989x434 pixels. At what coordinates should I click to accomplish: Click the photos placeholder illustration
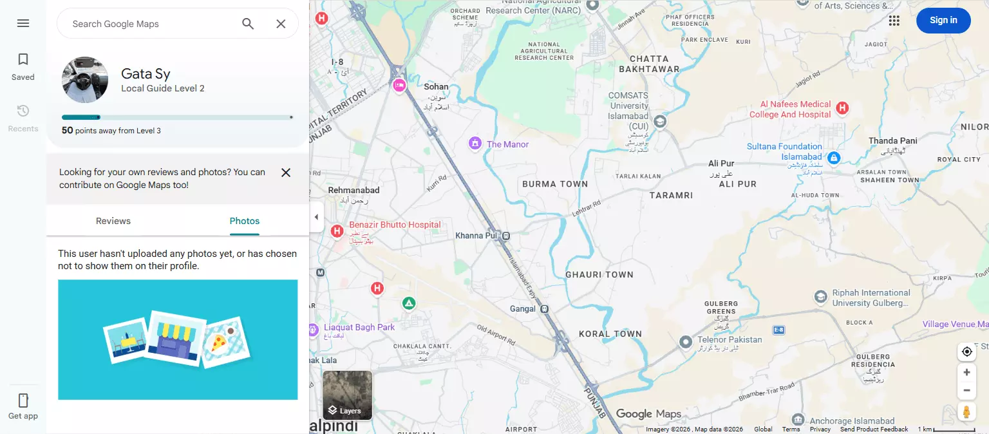click(x=178, y=339)
